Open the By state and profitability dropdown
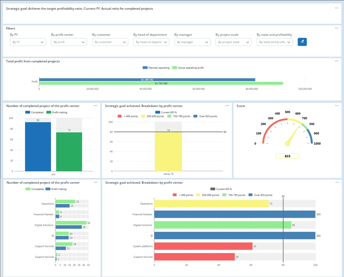 [274, 42]
